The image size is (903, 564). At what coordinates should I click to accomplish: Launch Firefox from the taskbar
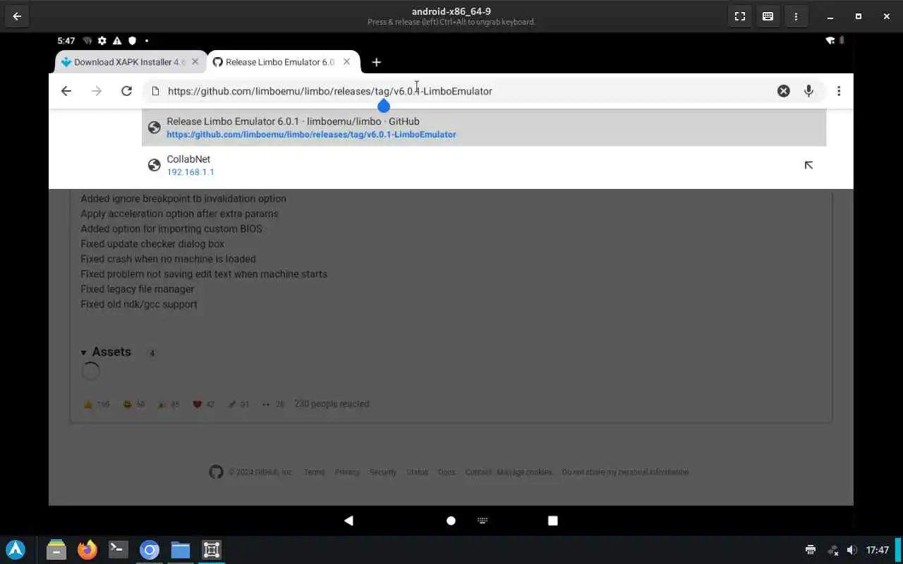tap(87, 550)
